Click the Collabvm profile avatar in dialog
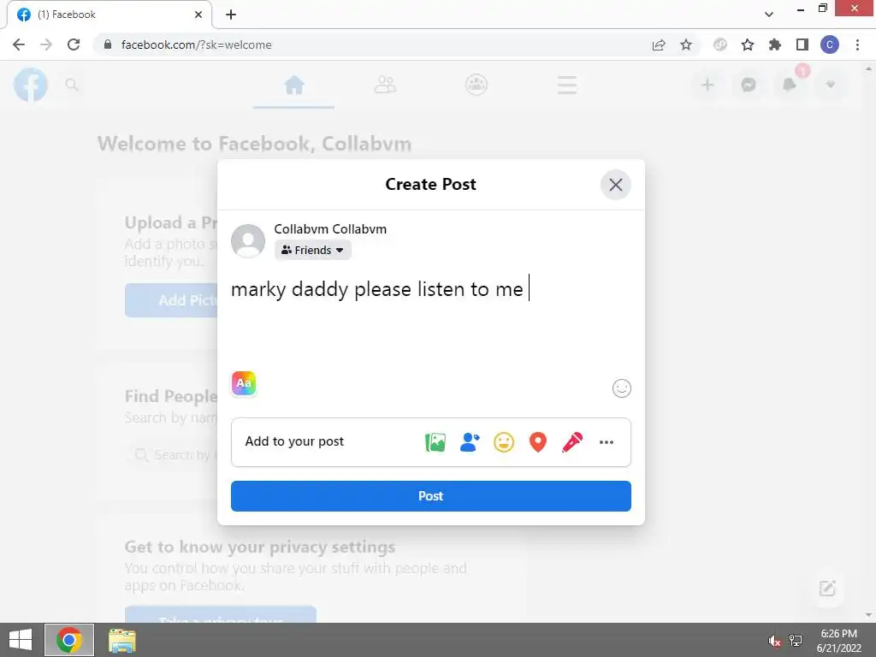Image resolution: width=876 pixels, height=657 pixels. click(248, 240)
